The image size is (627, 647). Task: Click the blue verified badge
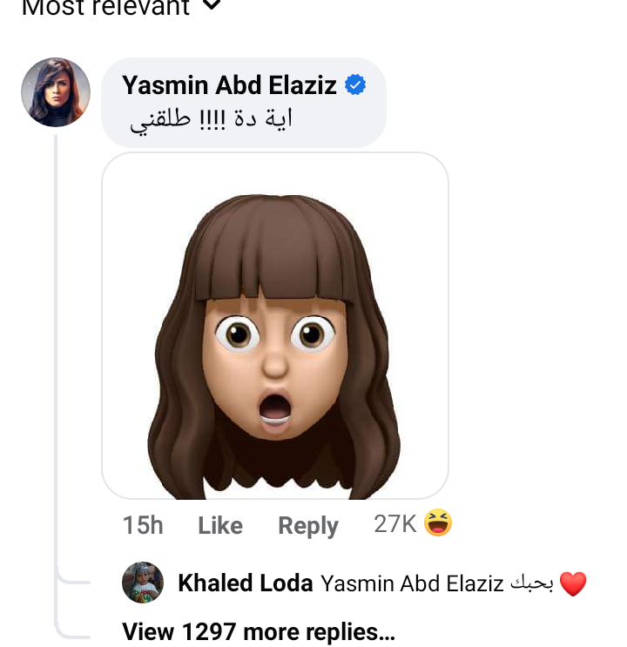point(355,84)
